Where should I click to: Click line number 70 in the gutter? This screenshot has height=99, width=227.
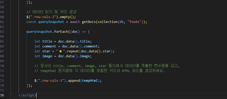coord(2,66)
